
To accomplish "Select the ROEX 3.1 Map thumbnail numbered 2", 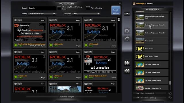I will [65, 32].
